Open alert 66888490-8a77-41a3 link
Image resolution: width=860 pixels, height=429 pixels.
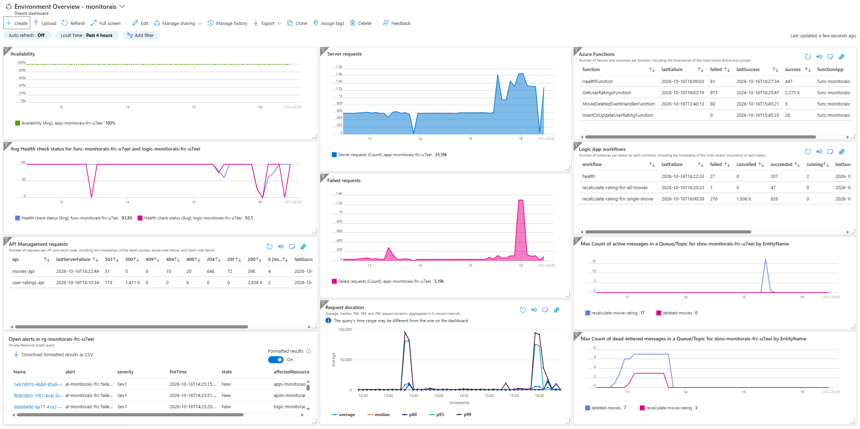pyautogui.click(x=38, y=407)
